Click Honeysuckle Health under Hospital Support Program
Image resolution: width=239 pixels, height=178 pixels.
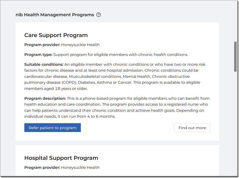(x=80, y=168)
